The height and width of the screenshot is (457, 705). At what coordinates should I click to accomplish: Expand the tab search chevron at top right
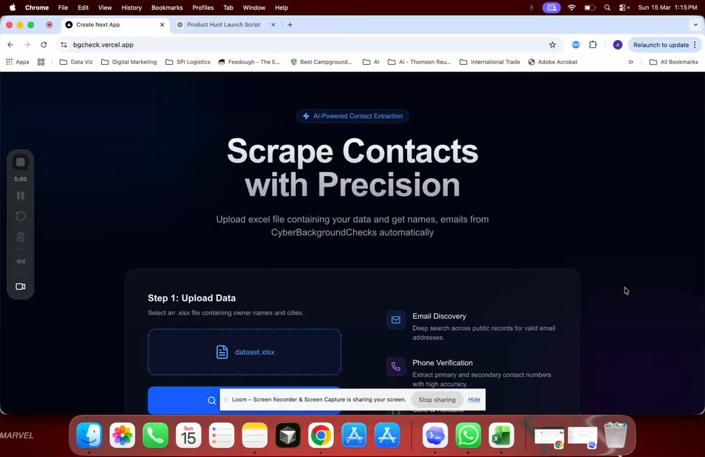(695, 25)
